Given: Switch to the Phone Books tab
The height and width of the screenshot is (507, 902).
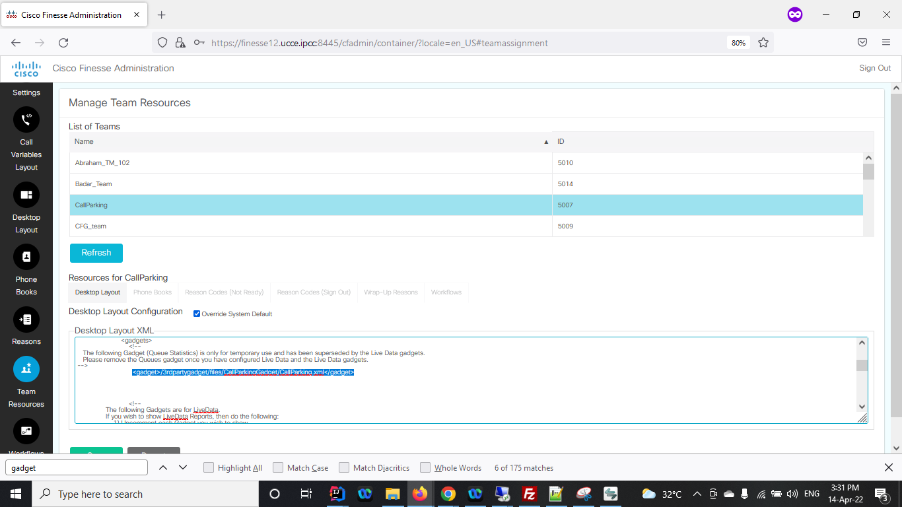Looking at the screenshot, I should click(x=152, y=292).
